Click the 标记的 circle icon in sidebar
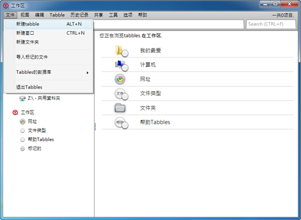The width and height of the screenshot is (301, 220). click(x=23, y=148)
